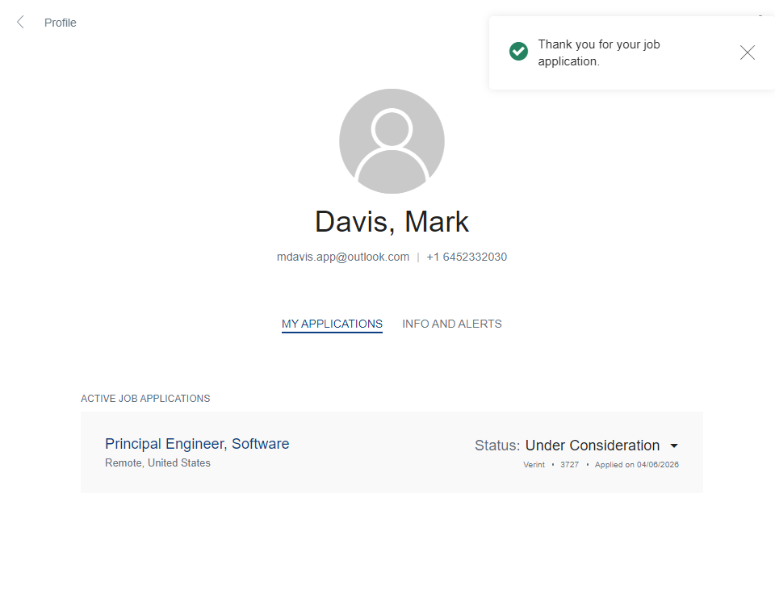Click the profile avatar placeholder image
The width and height of the screenshot is (775, 590).
click(392, 141)
